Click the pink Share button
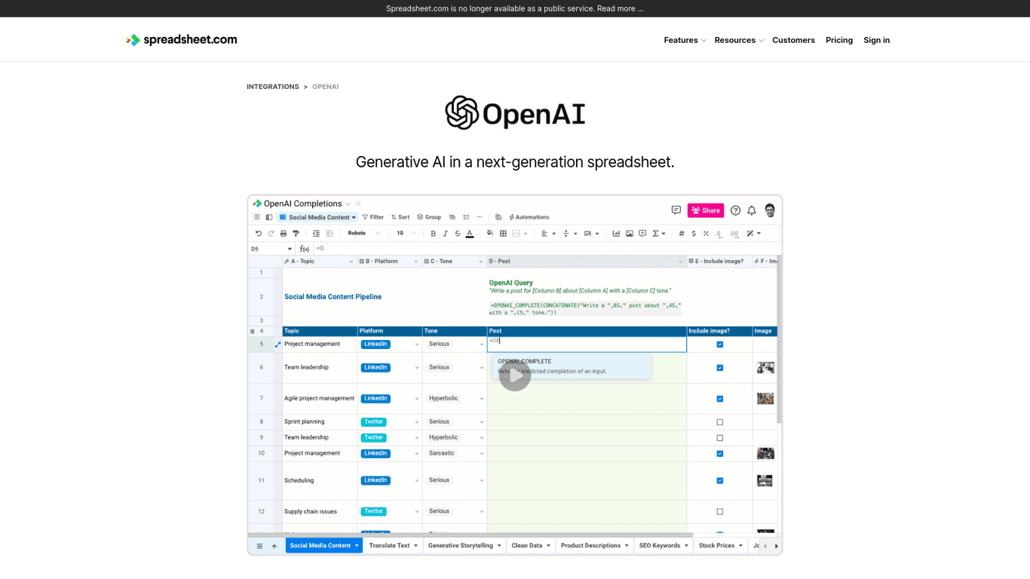This screenshot has width=1030, height=579. tap(706, 210)
